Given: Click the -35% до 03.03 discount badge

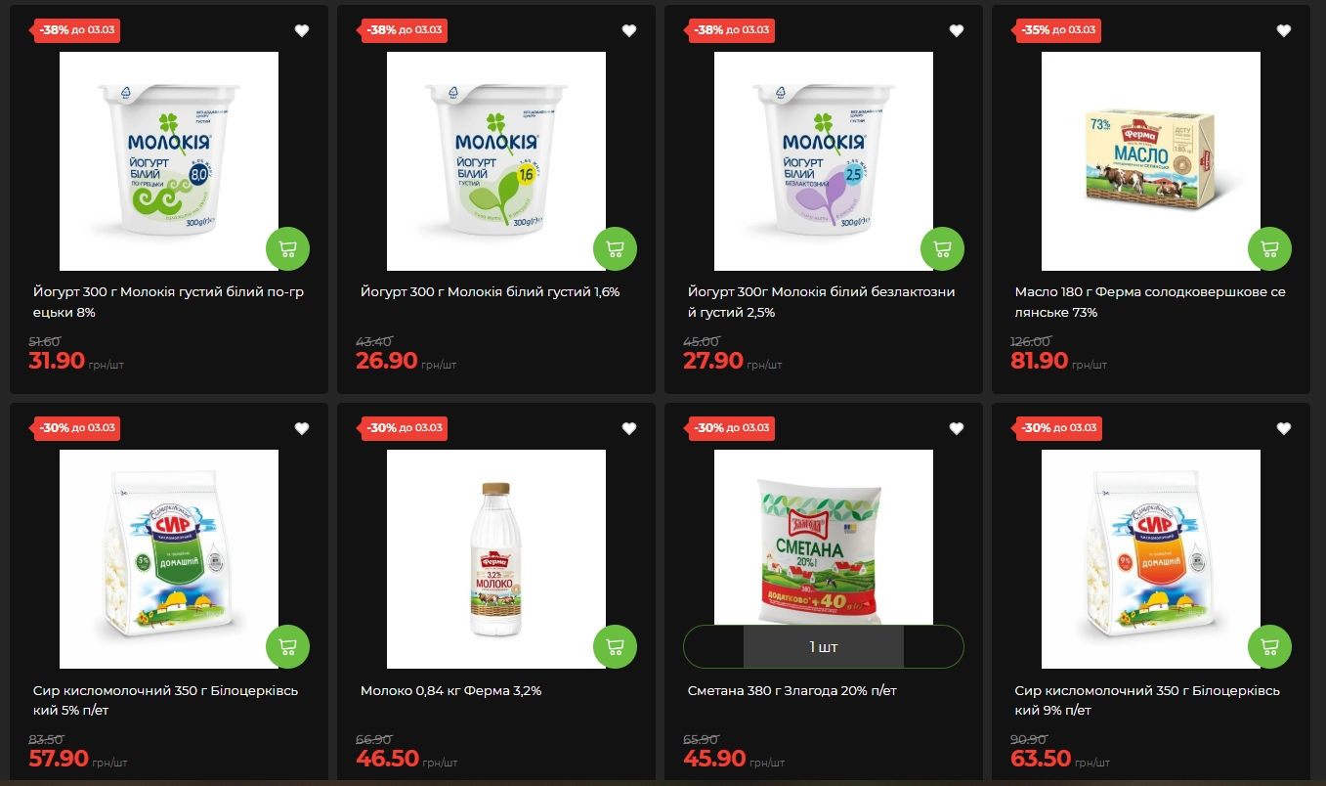Looking at the screenshot, I should [x=1059, y=30].
